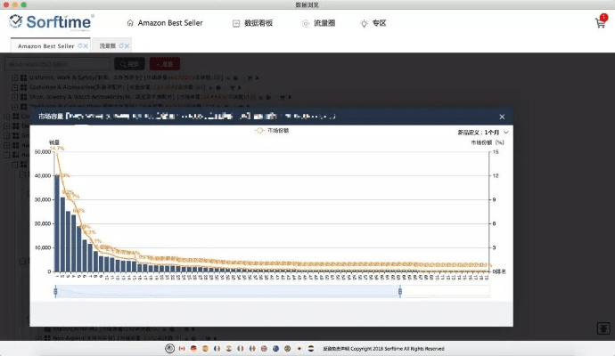Switch to the Amazon Best Seller tab
The image size is (615, 356).
pos(46,45)
